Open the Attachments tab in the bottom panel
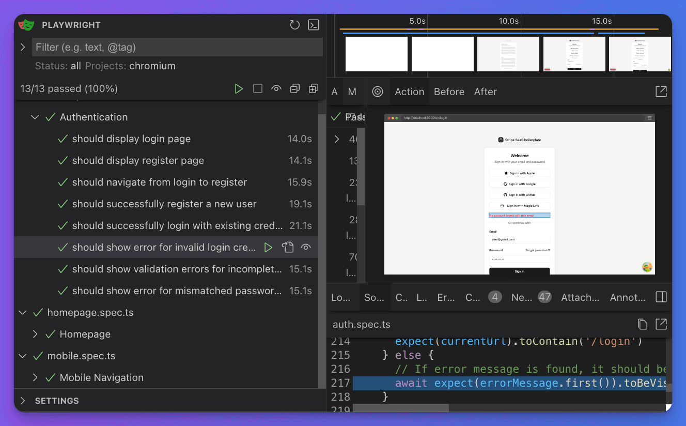The height and width of the screenshot is (426, 686). 580,297
